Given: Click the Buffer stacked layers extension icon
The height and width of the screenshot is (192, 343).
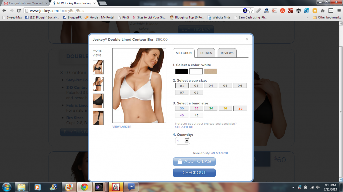Looking at the screenshot, I should point(298,10).
